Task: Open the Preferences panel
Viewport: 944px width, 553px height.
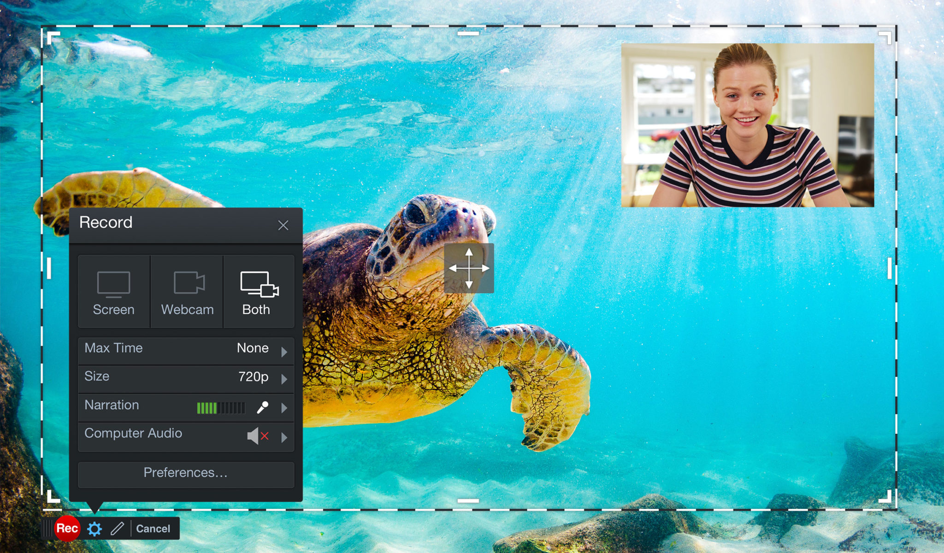Action: point(186,472)
